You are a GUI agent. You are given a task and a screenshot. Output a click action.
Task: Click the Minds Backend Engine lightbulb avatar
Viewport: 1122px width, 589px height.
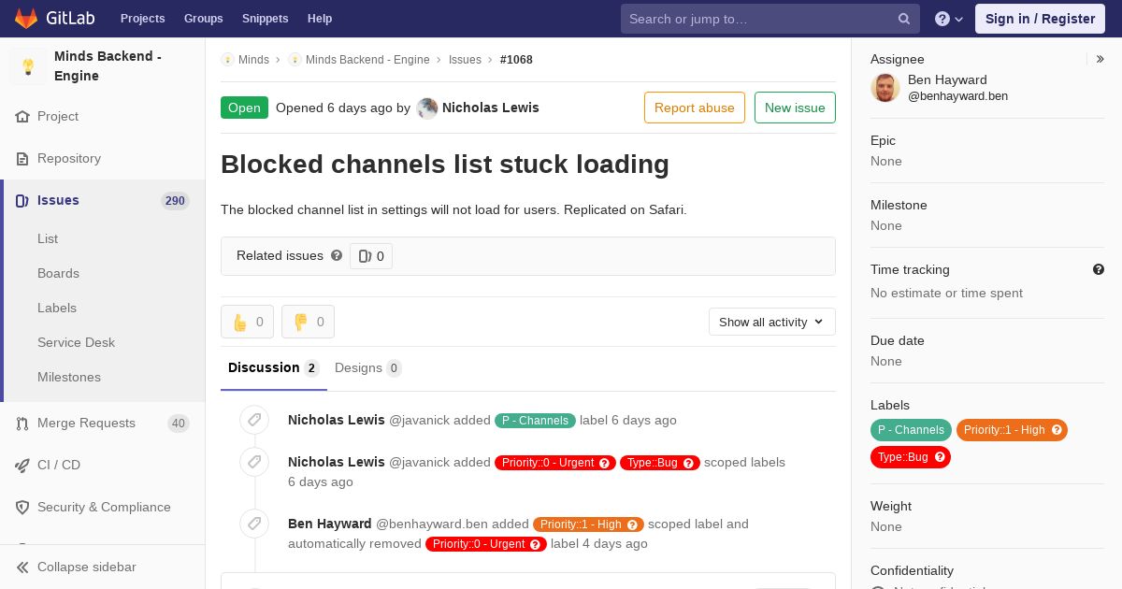[28, 66]
